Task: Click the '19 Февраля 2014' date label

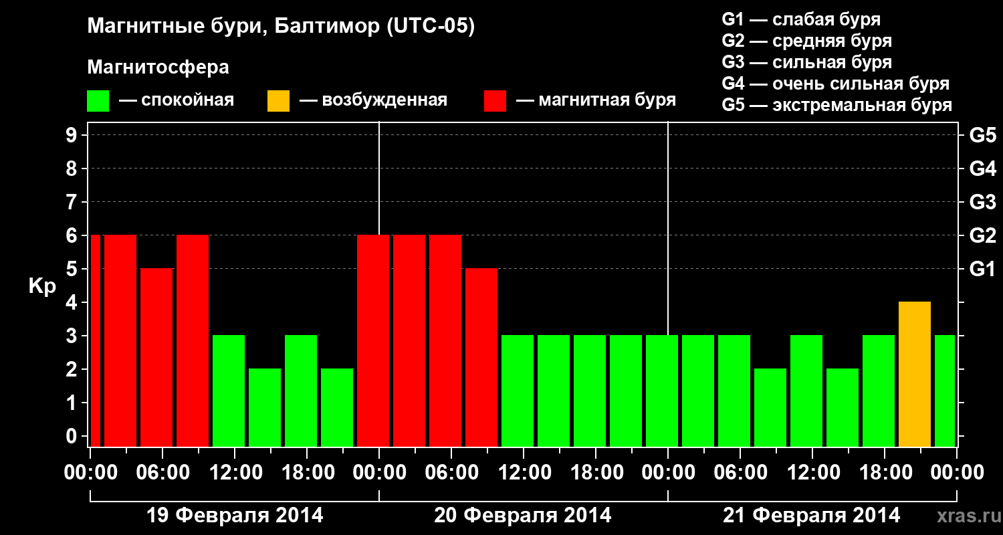Action: [x=235, y=516]
